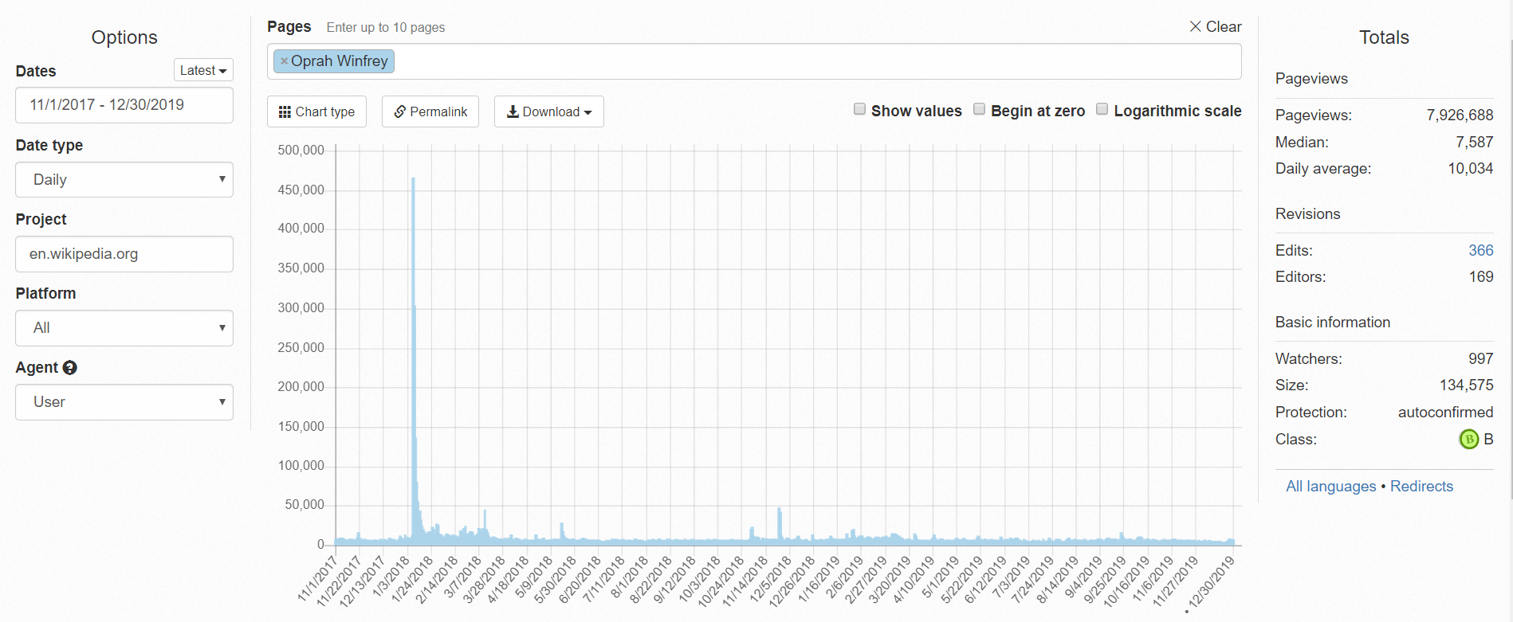Copy the Permalink for this chart
The width and height of the screenshot is (1513, 622).
click(x=430, y=111)
